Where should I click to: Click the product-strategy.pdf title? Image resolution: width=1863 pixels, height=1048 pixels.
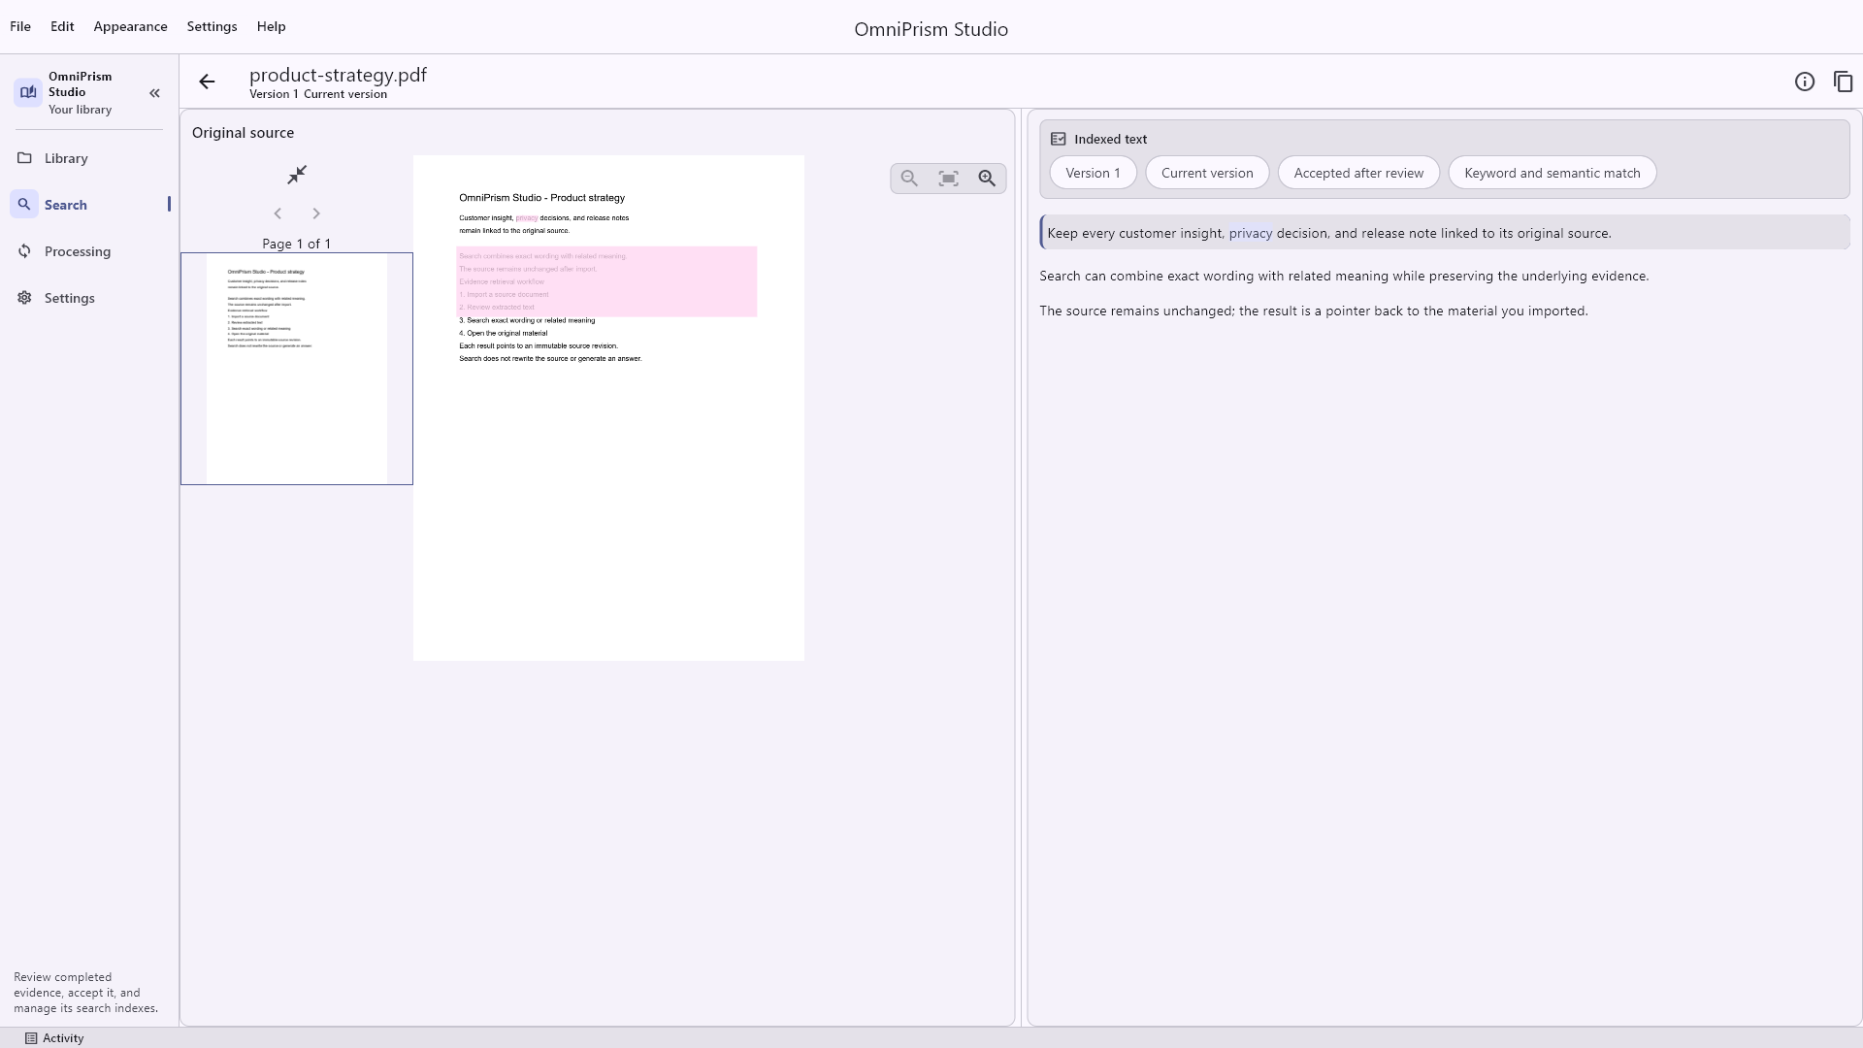pyautogui.click(x=338, y=75)
